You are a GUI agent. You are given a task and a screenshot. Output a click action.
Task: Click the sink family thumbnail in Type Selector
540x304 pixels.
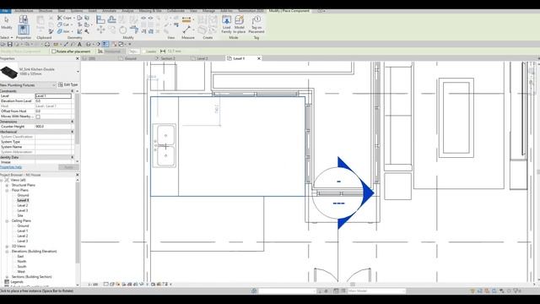coord(9,73)
